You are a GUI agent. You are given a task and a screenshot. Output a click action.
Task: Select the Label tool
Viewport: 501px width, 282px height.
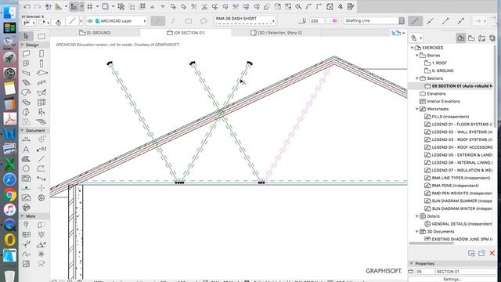(41, 149)
